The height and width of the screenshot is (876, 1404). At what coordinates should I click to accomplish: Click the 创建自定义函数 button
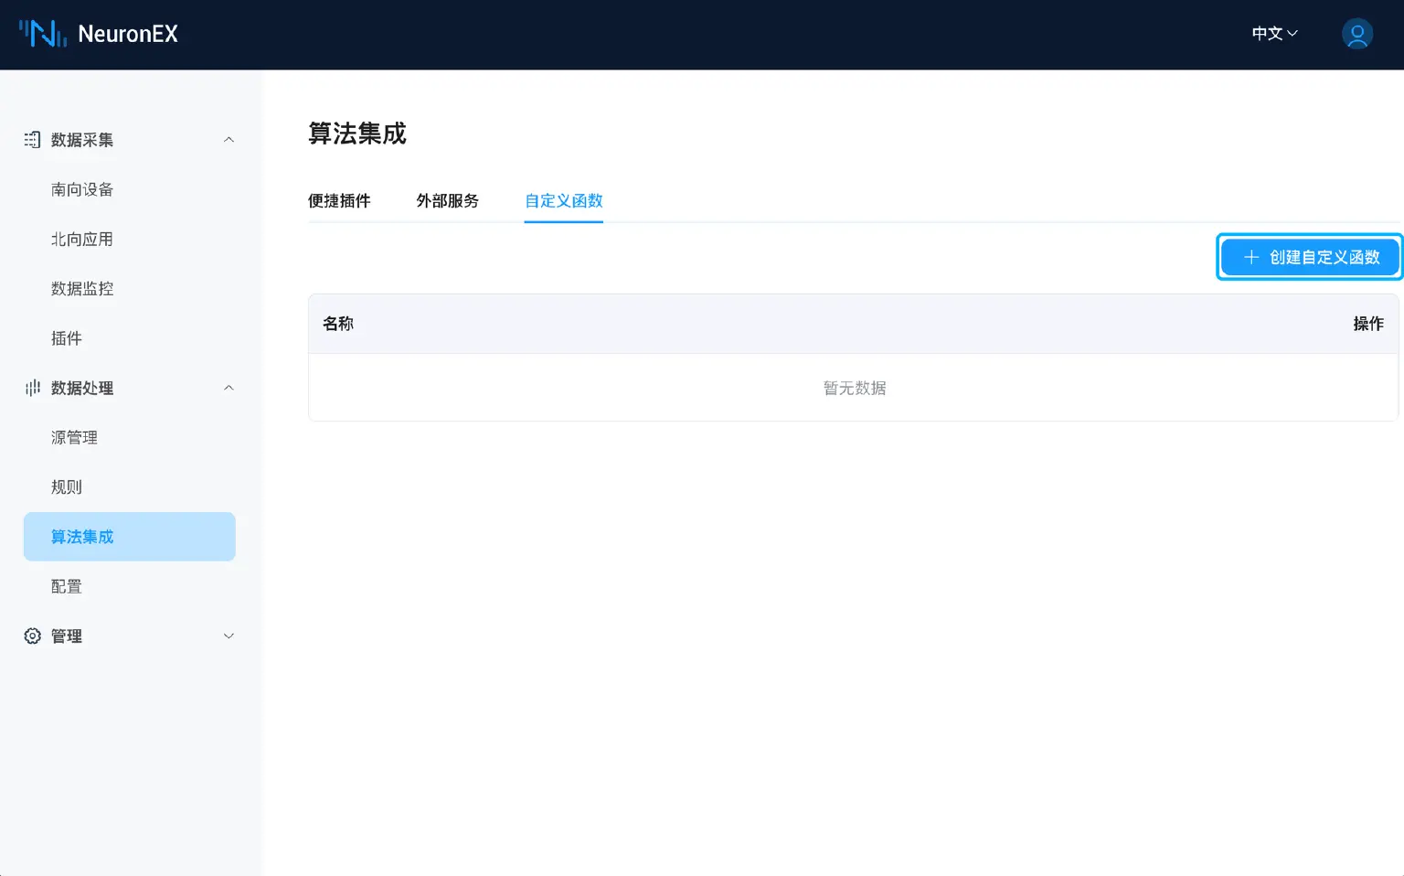[x=1309, y=257]
